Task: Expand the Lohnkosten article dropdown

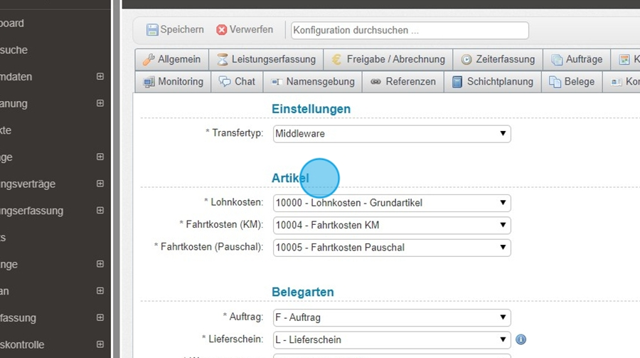Action: point(392,203)
